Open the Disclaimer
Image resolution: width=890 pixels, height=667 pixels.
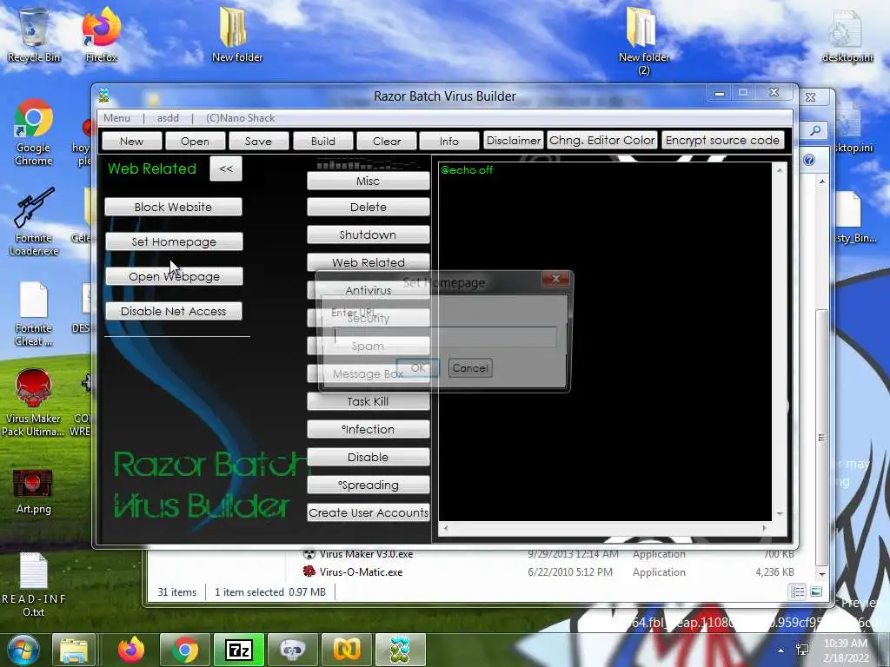click(514, 140)
